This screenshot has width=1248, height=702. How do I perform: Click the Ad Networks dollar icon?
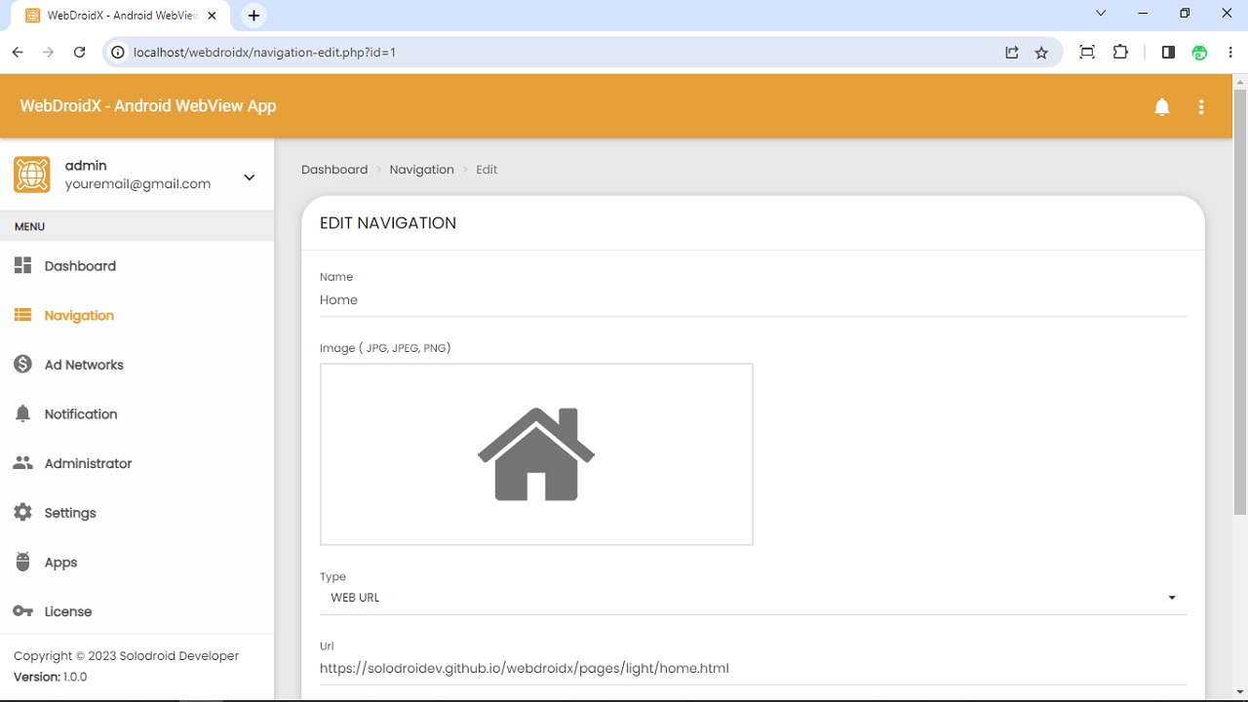(23, 364)
